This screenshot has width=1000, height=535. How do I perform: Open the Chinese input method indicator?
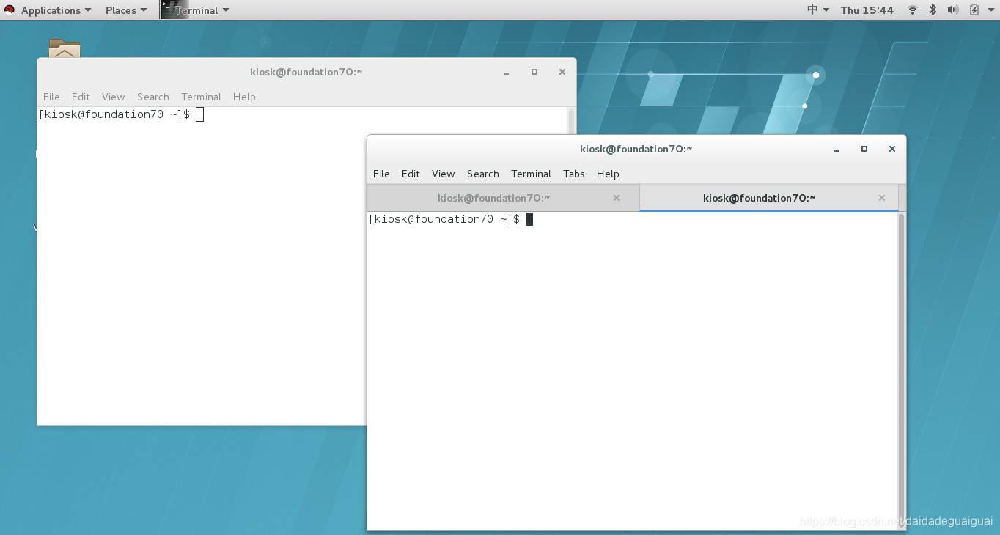(x=818, y=10)
